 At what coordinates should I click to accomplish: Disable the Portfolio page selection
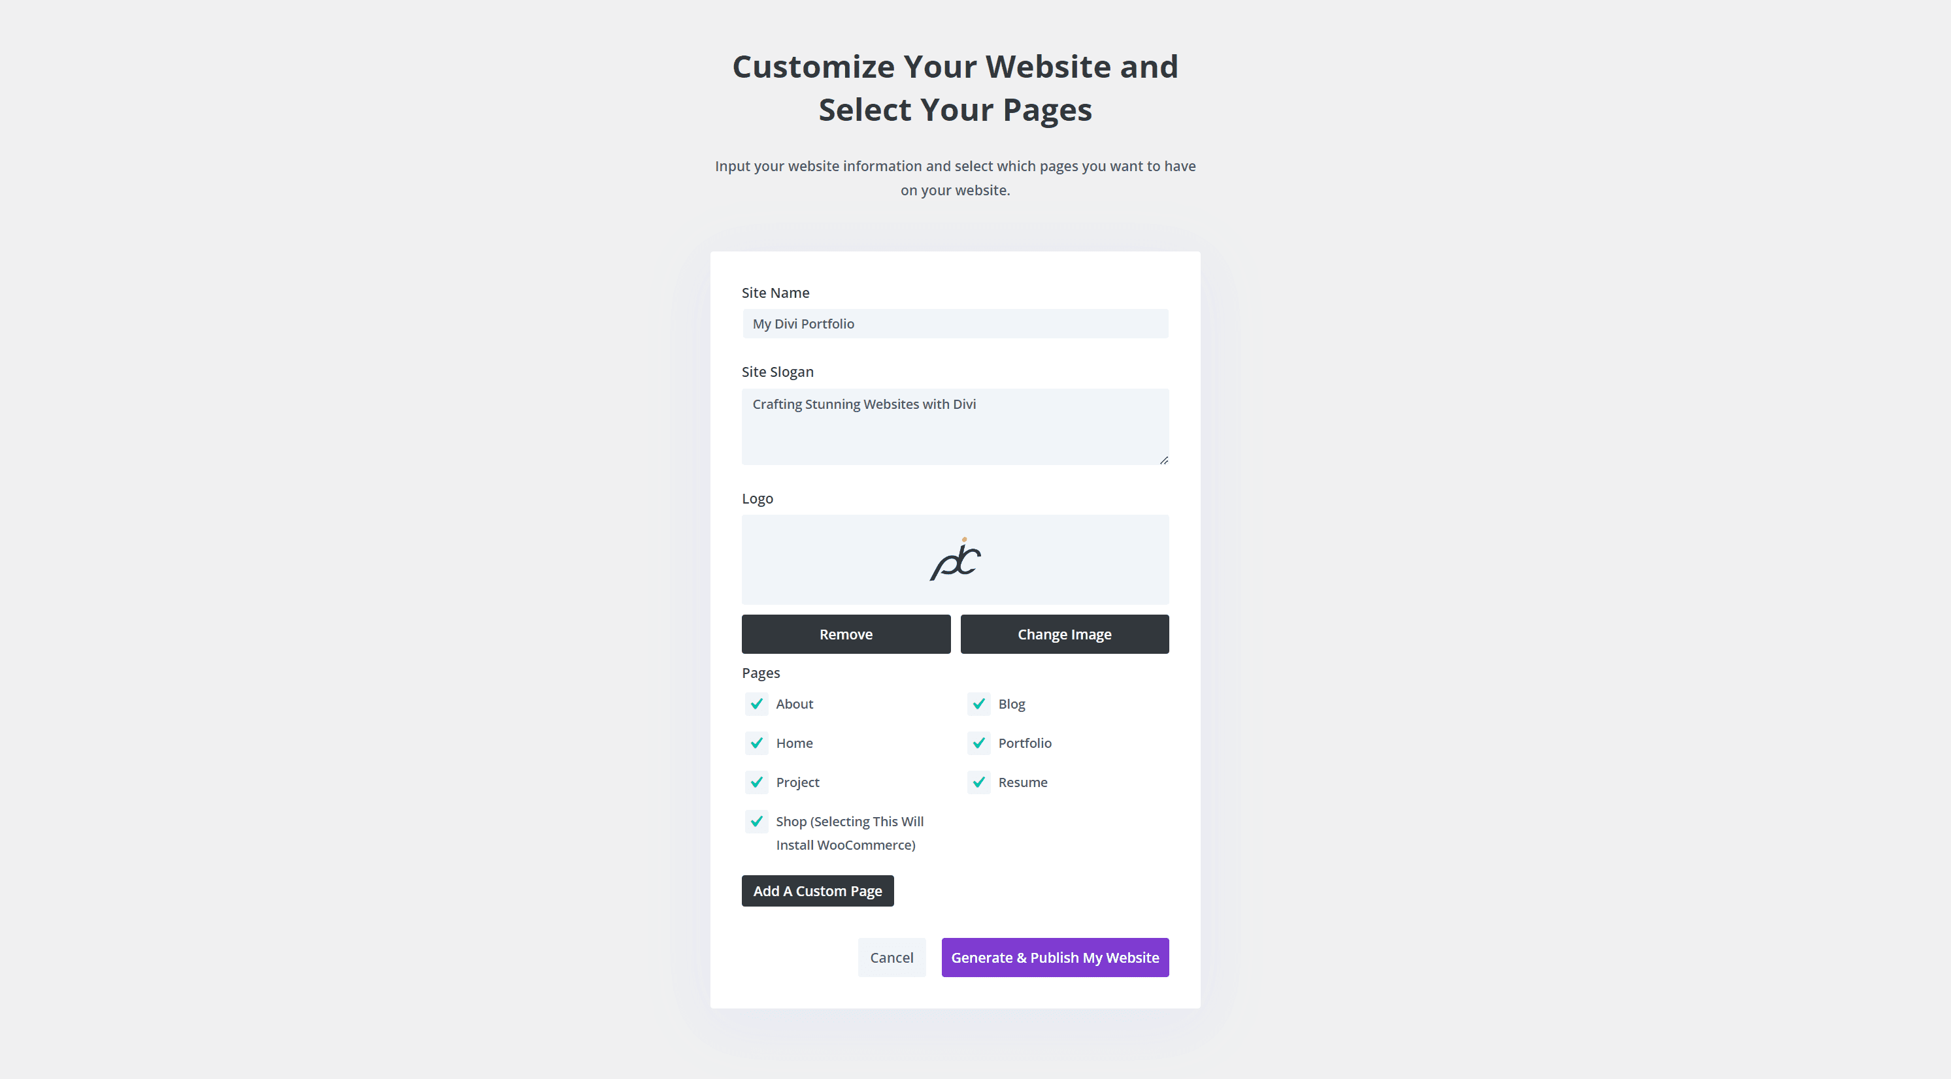tap(978, 743)
